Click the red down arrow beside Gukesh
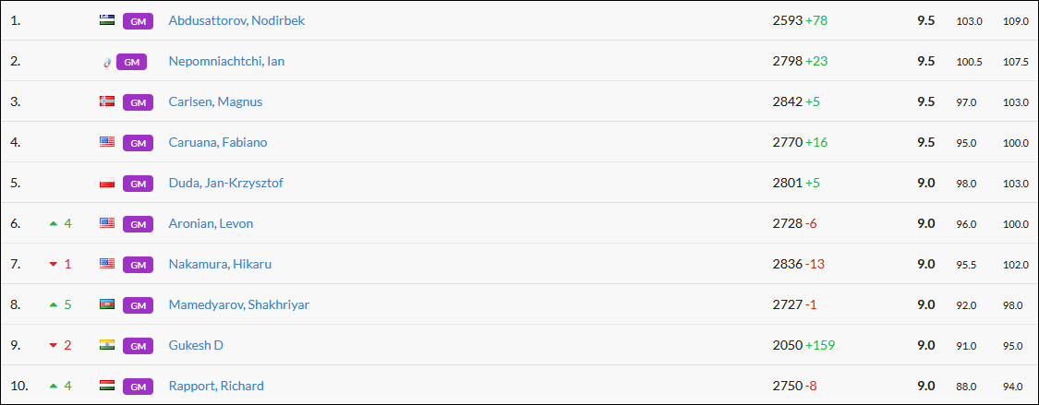1039x405 pixels. click(x=54, y=345)
